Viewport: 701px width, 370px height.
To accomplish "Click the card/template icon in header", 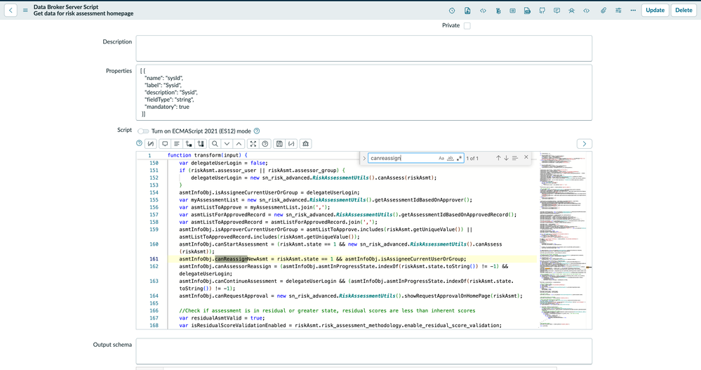I will (512, 11).
